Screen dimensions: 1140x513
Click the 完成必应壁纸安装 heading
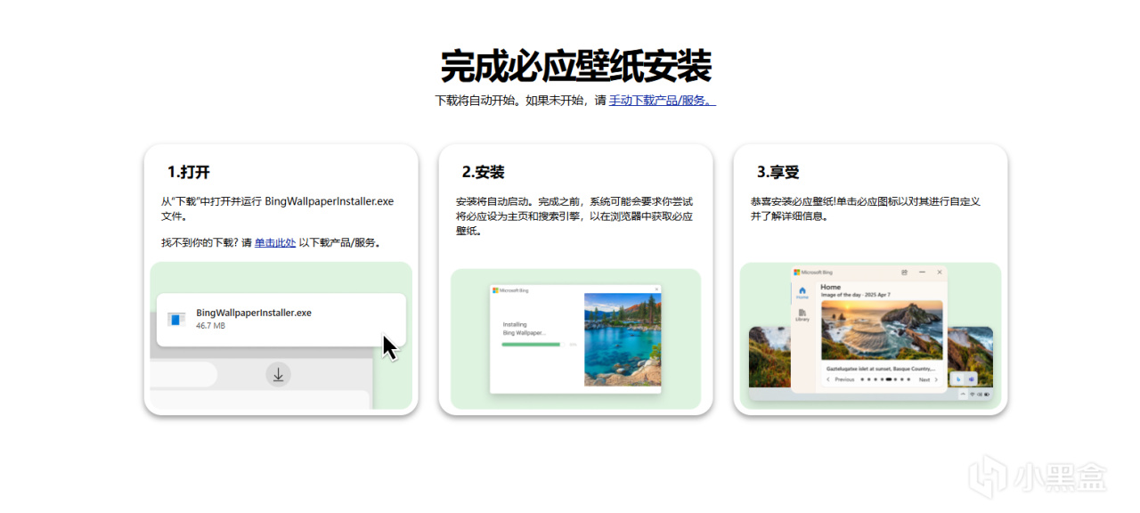[576, 67]
